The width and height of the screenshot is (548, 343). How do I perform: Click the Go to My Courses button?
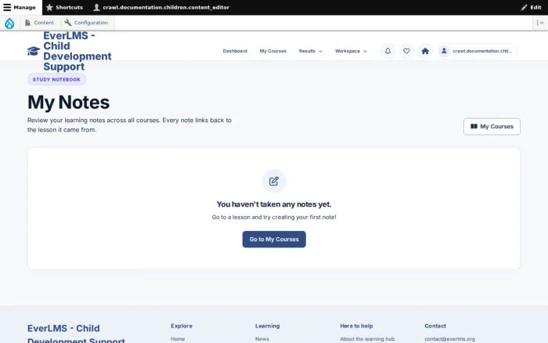click(x=274, y=239)
